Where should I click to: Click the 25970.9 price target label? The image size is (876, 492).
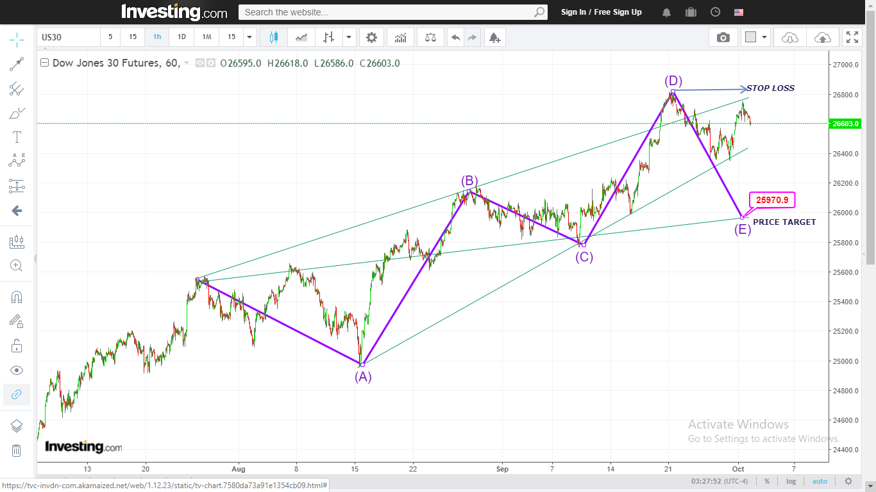click(x=772, y=201)
